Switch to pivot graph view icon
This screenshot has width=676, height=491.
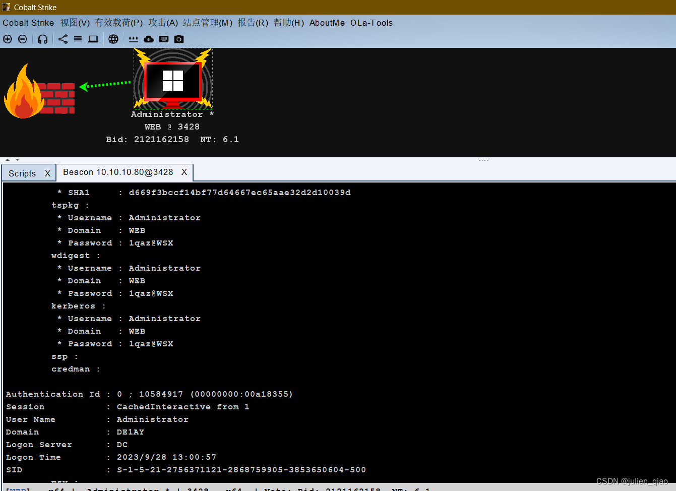(63, 39)
